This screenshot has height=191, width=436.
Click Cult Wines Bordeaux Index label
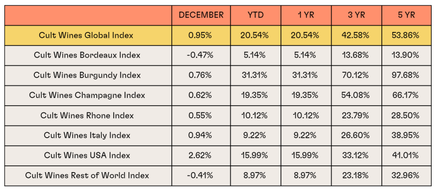point(87,55)
